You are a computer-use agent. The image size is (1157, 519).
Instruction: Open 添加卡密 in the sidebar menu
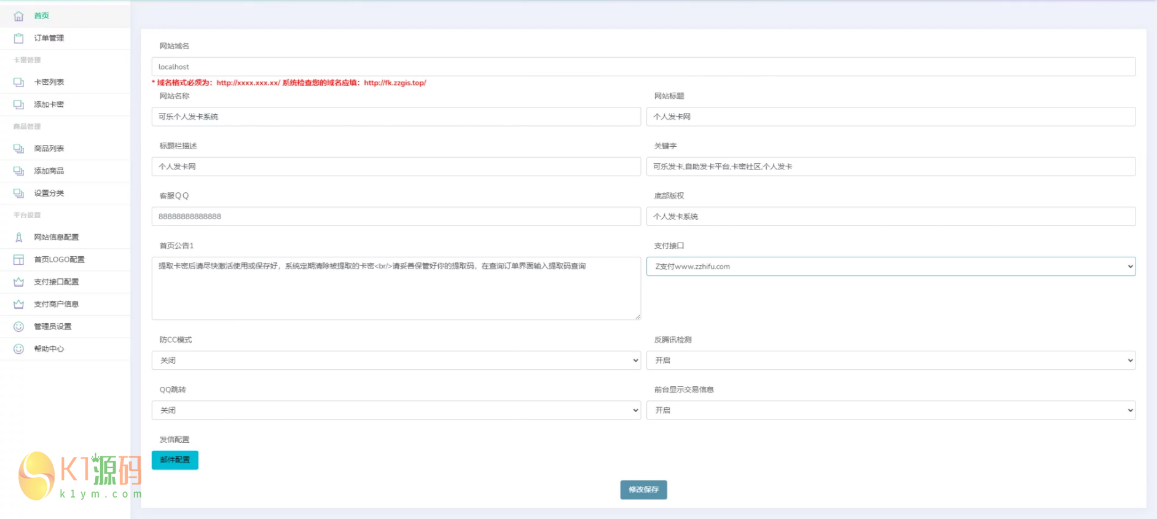click(49, 104)
